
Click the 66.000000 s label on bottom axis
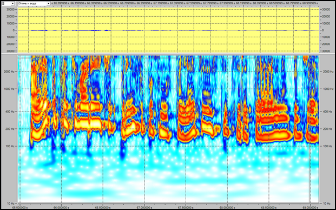61,208
